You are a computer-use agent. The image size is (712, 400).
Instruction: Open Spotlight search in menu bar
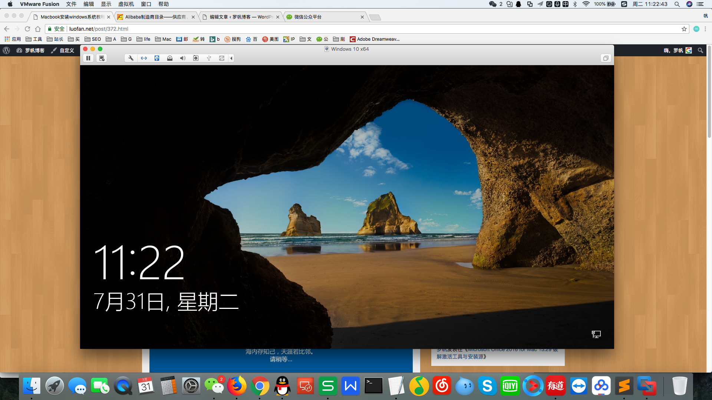(677, 4)
